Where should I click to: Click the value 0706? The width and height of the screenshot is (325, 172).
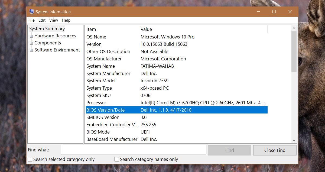[145, 95]
